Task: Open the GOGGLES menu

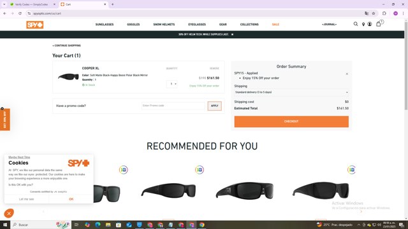Action: (x=133, y=24)
